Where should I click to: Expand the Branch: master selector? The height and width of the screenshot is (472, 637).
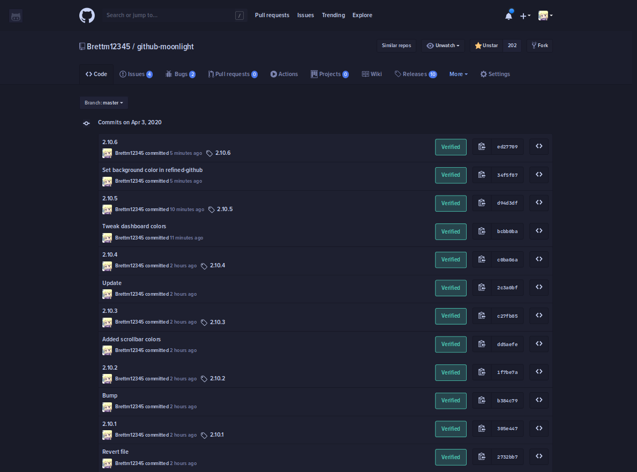(x=103, y=103)
